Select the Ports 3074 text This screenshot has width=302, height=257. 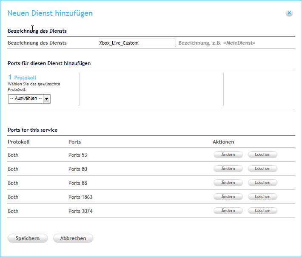point(80,211)
